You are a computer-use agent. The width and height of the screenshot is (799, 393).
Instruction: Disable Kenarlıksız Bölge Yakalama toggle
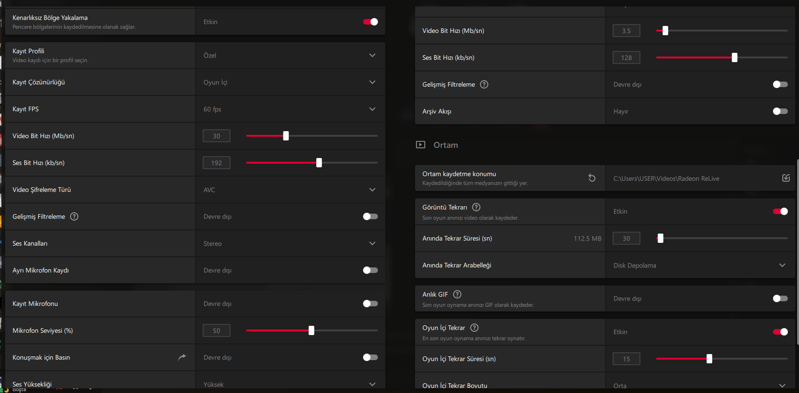[x=371, y=22]
